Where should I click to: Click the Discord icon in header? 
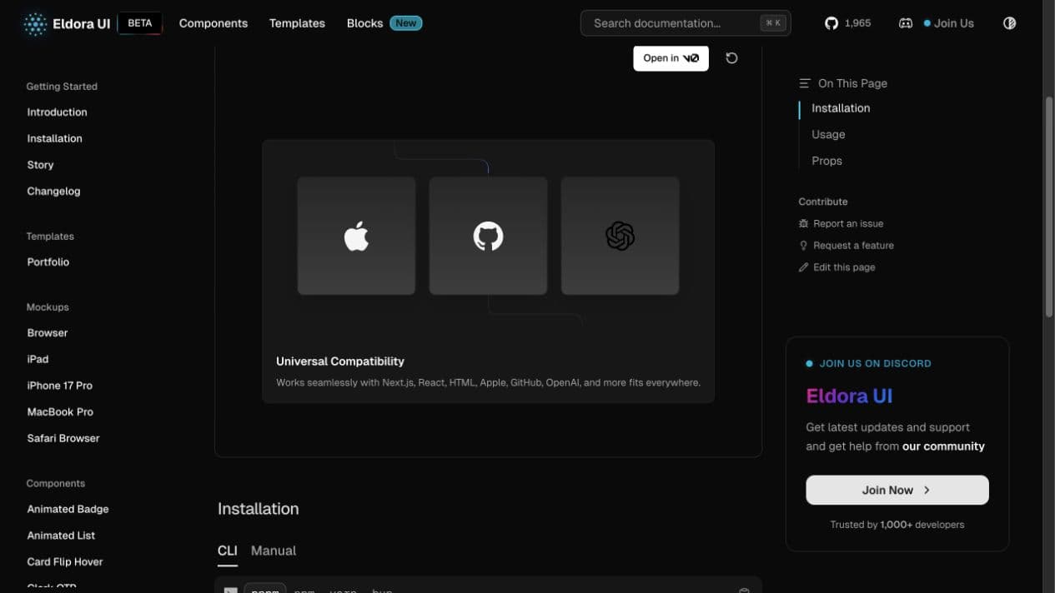(x=906, y=23)
